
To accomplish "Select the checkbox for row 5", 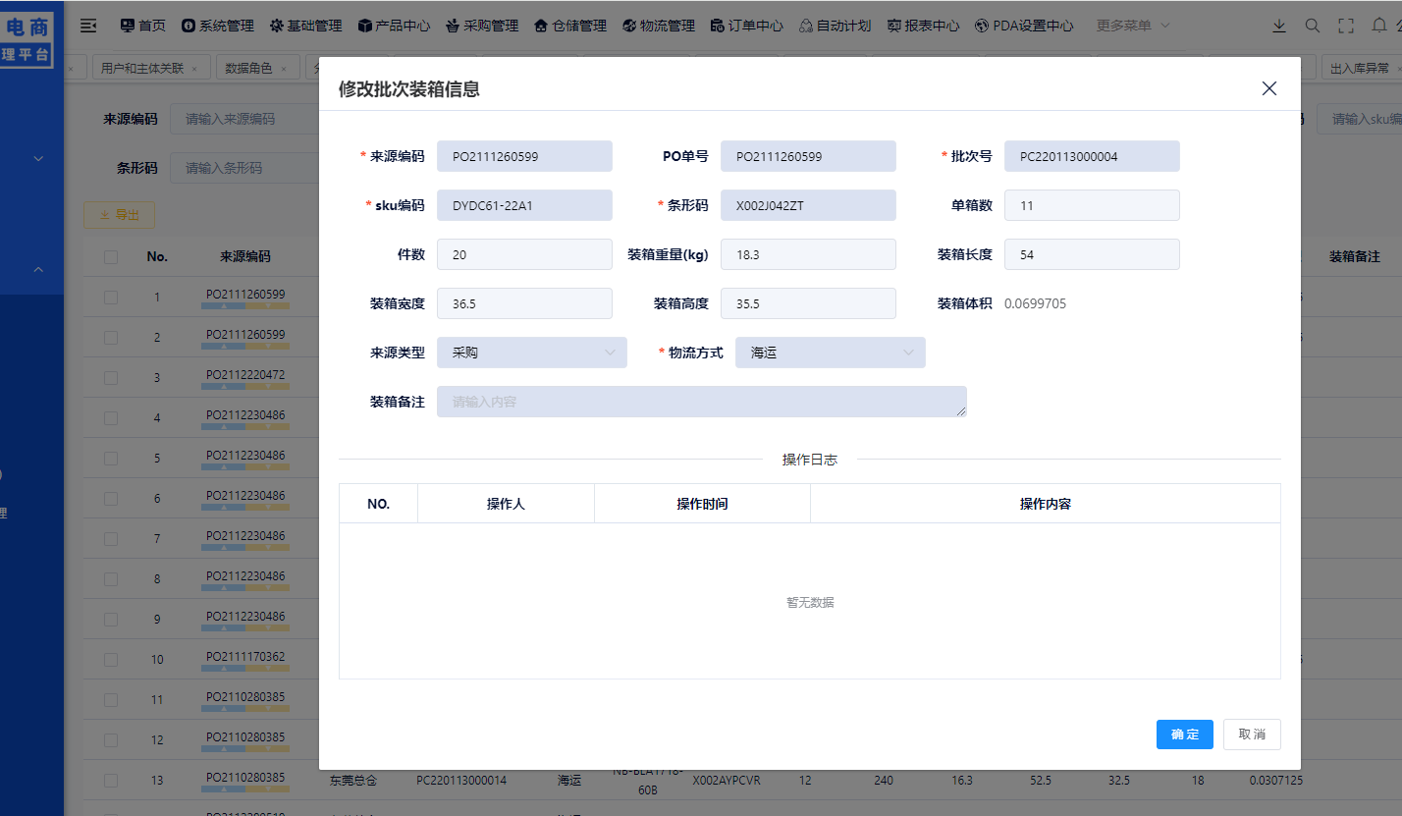I will pos(111,459).
